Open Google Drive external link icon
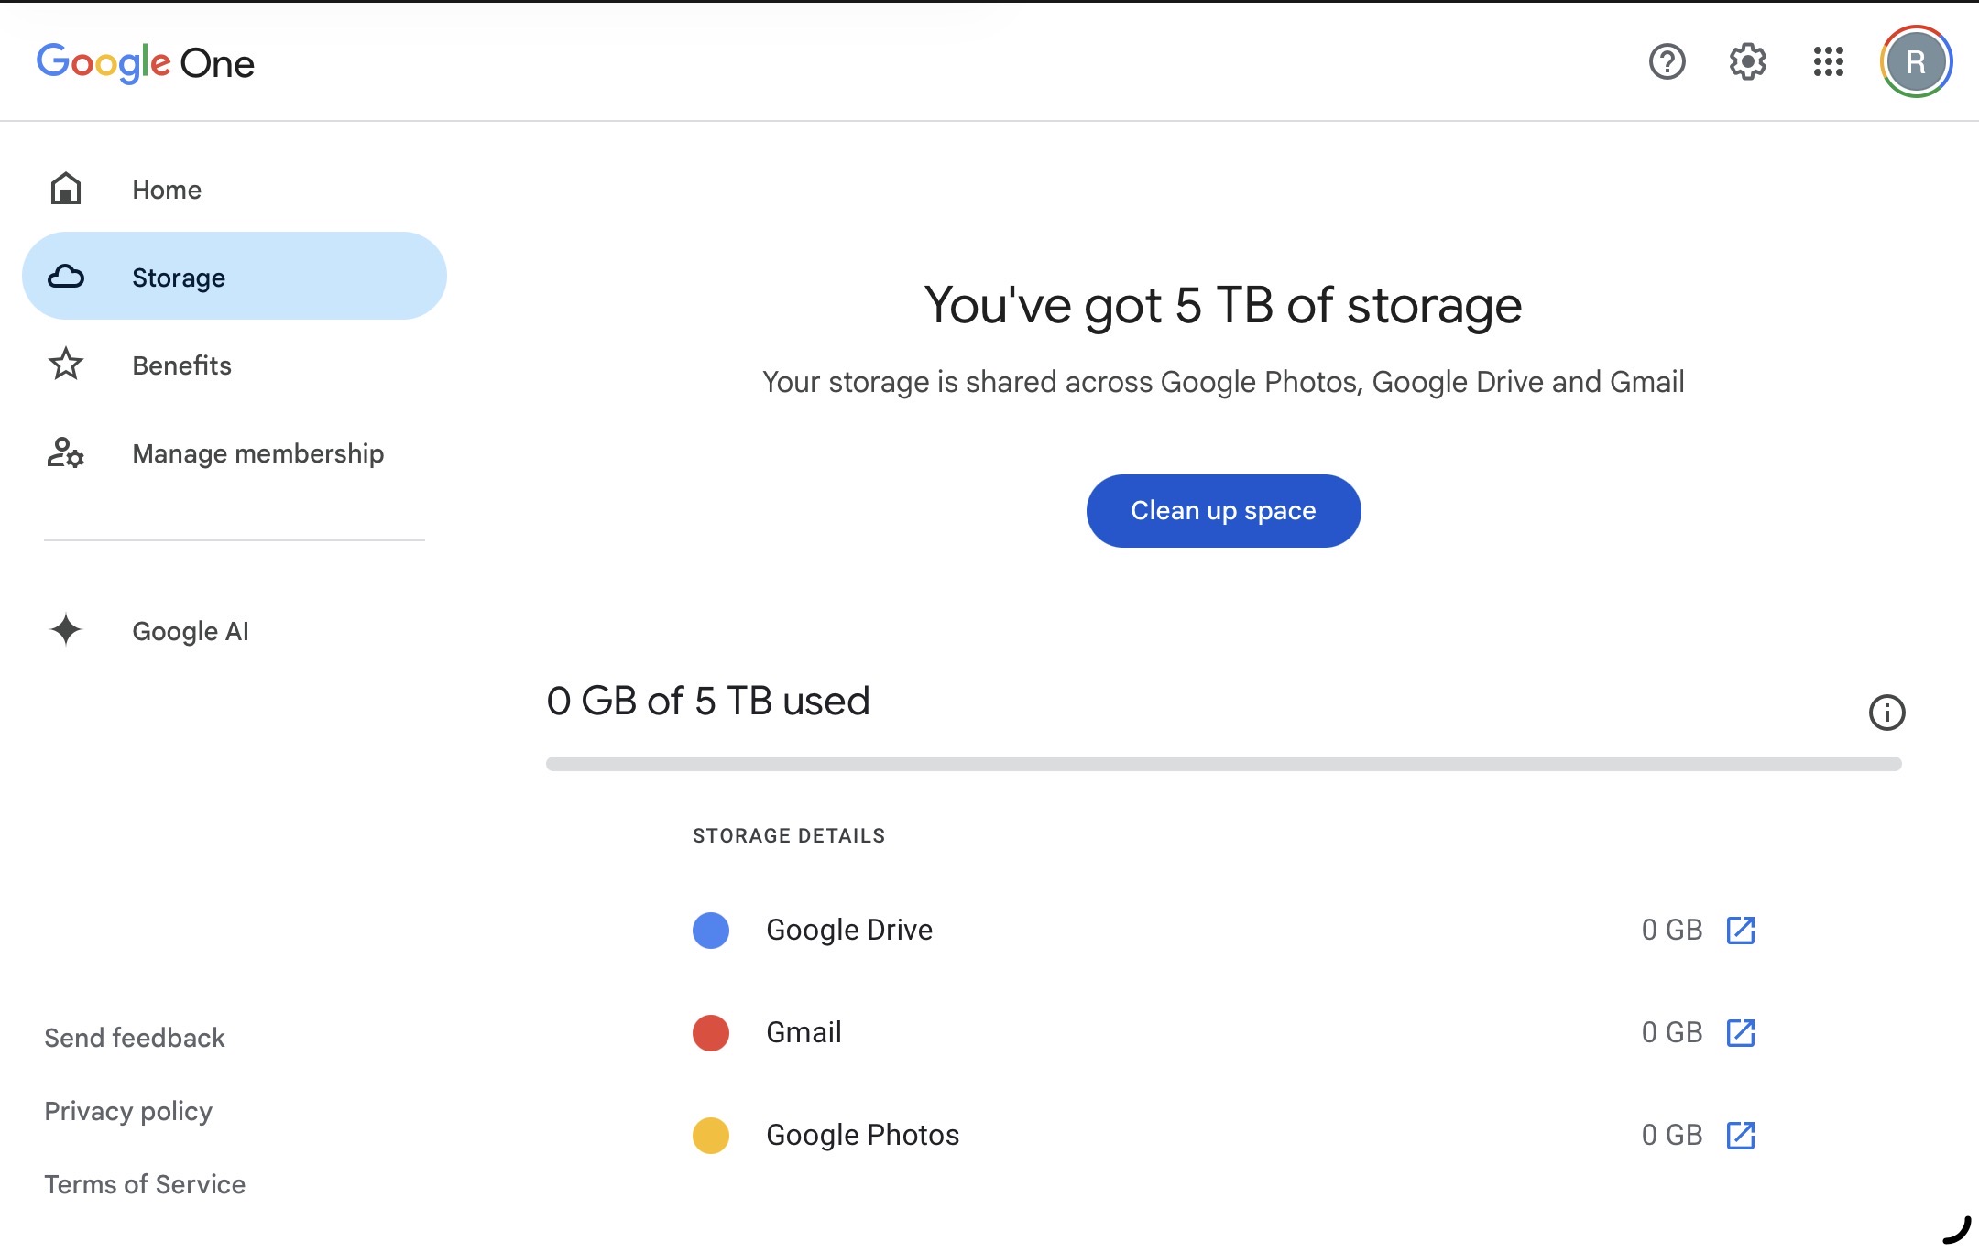This screenshot has height=1252, width=1979. point(1740,930)
